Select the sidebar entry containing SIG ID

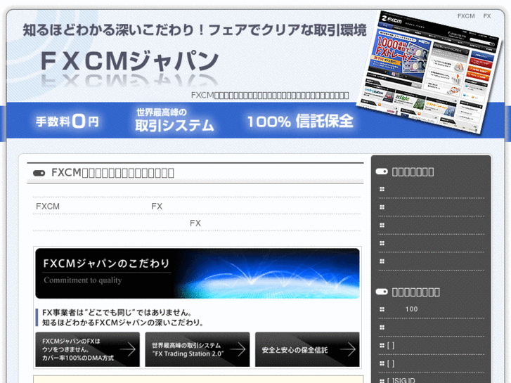(401, 380)
